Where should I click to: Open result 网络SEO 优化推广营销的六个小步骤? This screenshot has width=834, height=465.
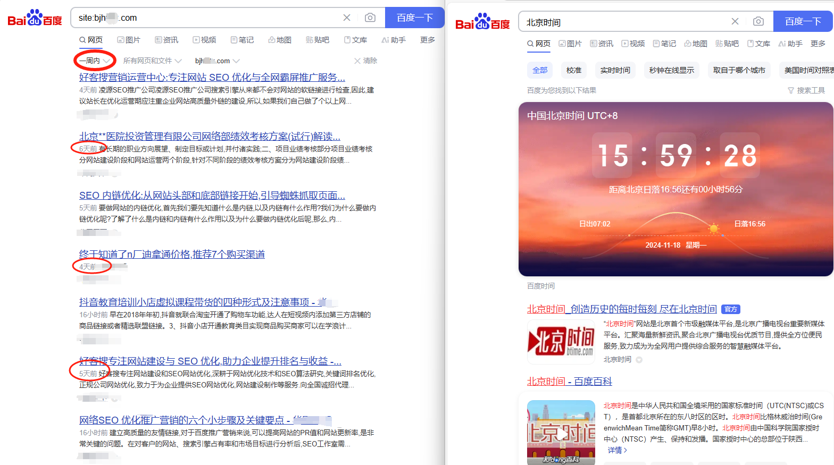(x=205, y=420)
